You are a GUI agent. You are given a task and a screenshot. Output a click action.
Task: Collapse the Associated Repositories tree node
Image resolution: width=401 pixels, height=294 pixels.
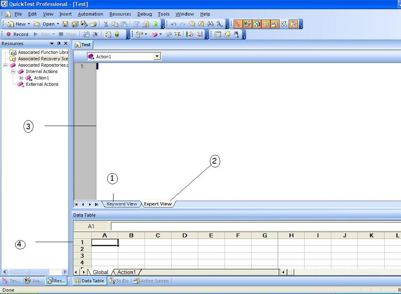pyautogui.click(x=5, y=65)
